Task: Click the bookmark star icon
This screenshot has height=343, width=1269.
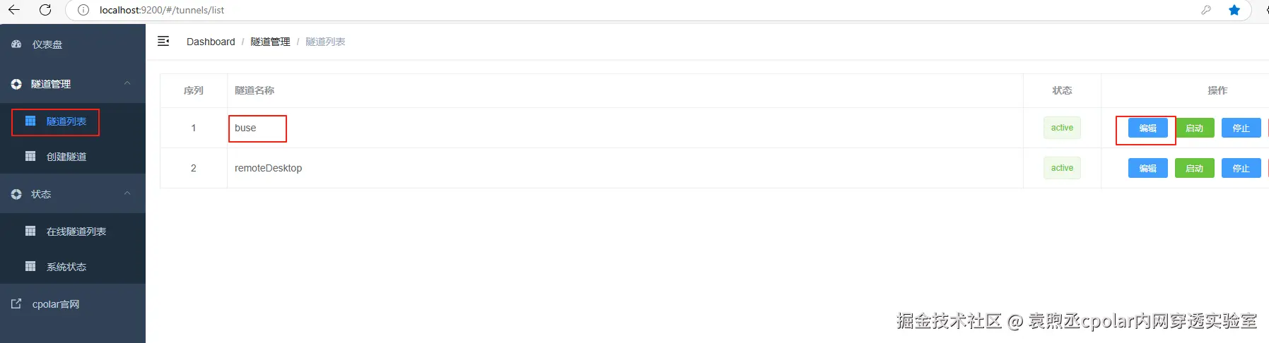Action: tap(1234, 10)
